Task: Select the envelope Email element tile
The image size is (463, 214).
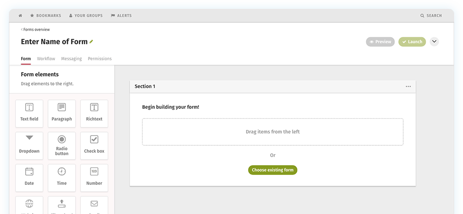Action: (94, 205)
